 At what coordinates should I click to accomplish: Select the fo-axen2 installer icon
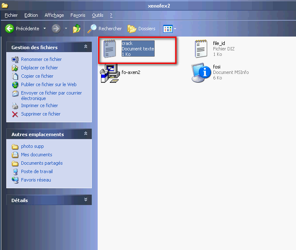pyautogui.click(x=110, y=73)
